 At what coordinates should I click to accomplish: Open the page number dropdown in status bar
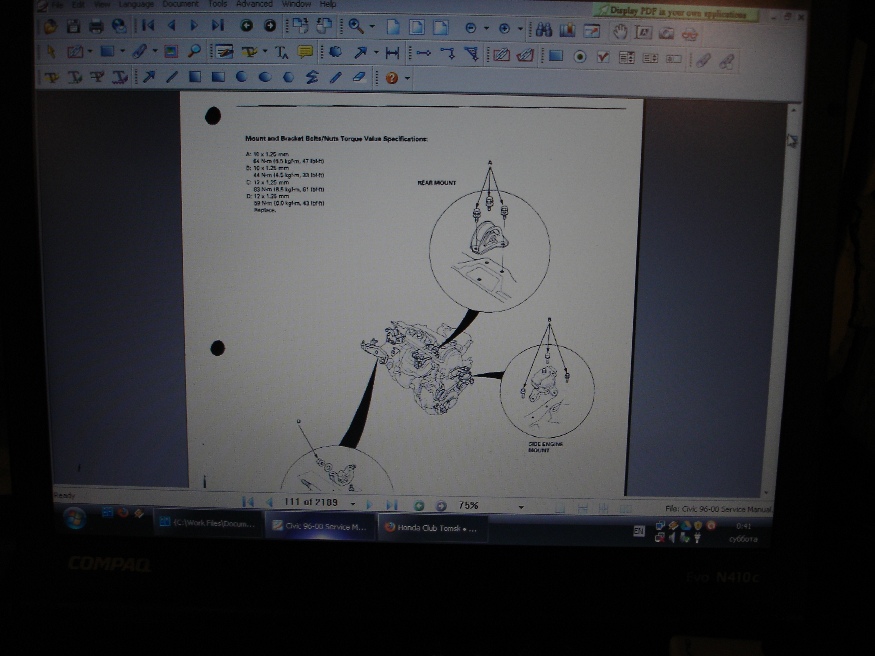[x=352, y=504]
